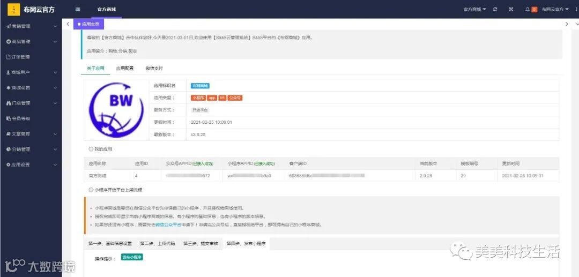Viewport: 579px width, 277px height.
Task: Click the 订单管理 document icon
Action: pos(9,57)
